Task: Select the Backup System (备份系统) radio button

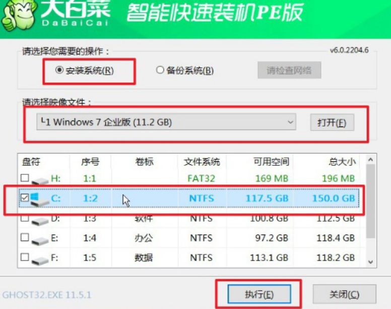Action: click(x=160, y=70)
